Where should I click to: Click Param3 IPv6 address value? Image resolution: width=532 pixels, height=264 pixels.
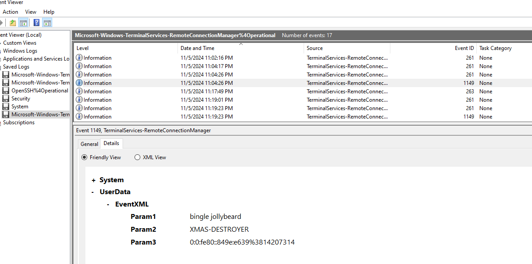point(242,242)
